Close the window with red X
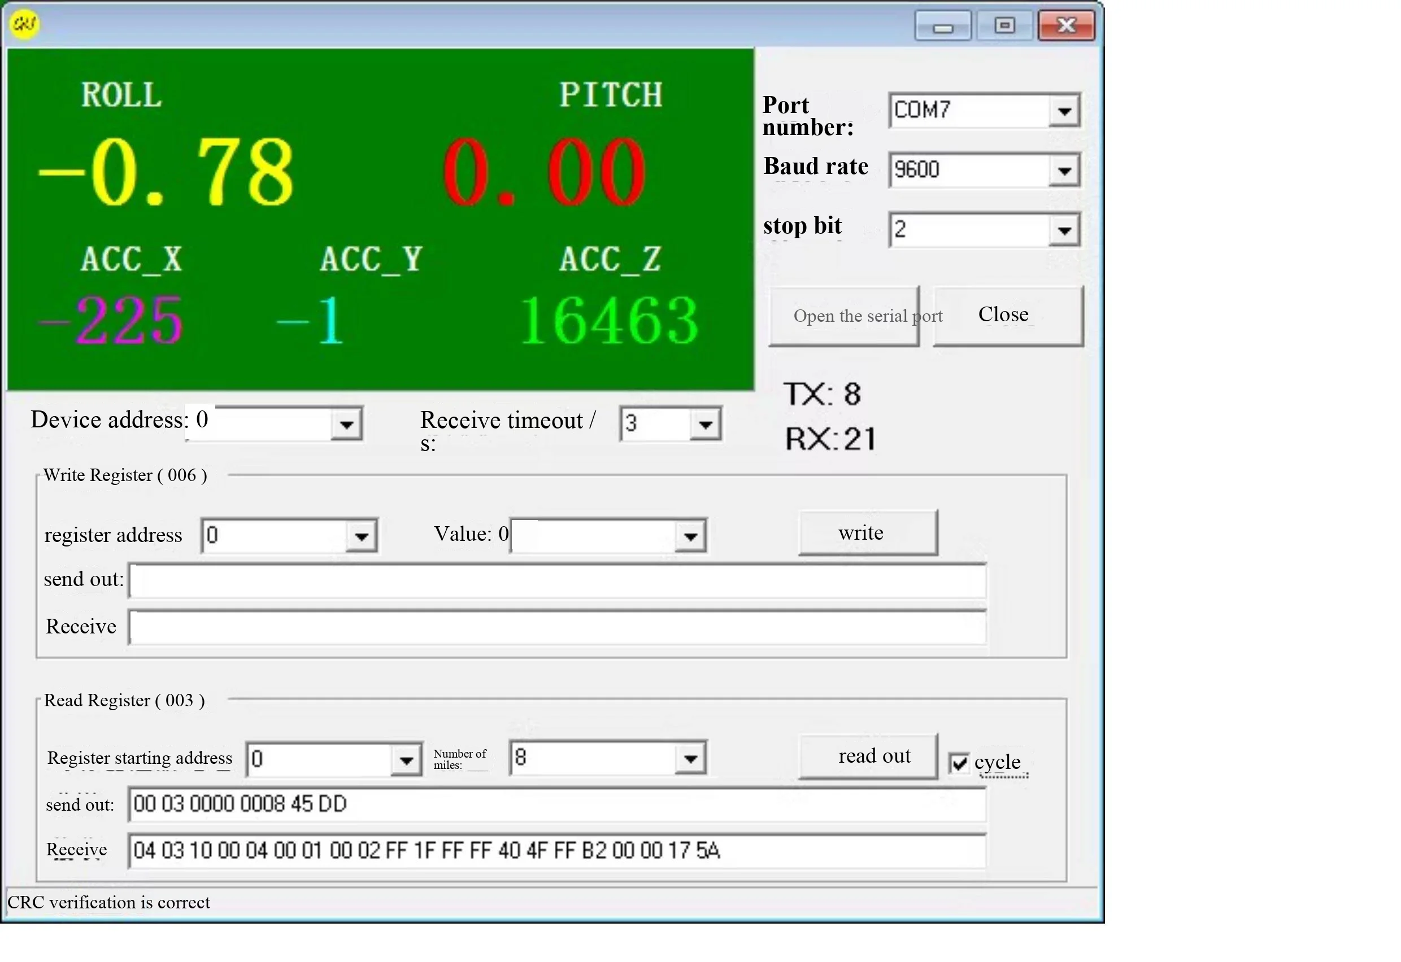This screenshot has height=962, width=1401. pos(1066,26)
